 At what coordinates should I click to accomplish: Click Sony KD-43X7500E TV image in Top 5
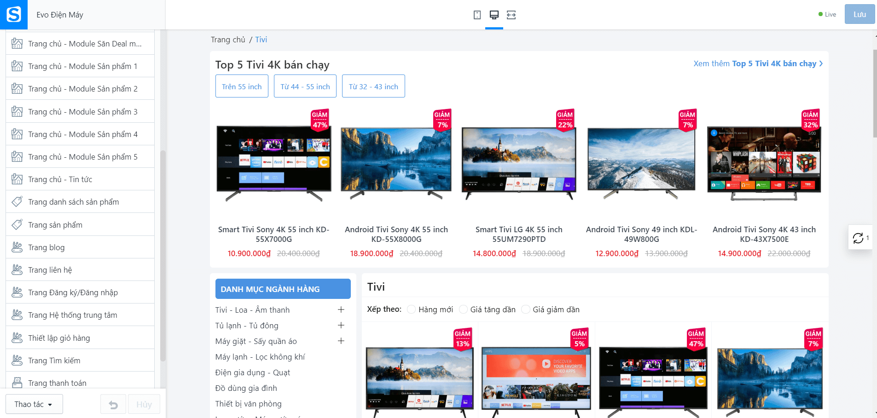(x=764, y=163)
